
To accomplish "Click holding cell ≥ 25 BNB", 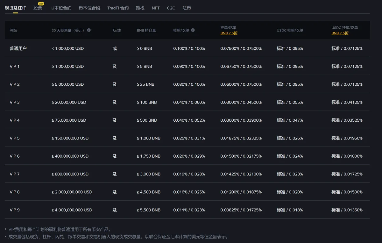I will click(x=145, y=84).
